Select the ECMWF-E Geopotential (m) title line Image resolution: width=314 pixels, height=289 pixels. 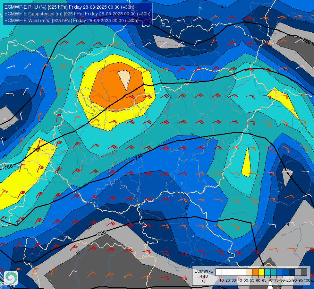(77, 14)
